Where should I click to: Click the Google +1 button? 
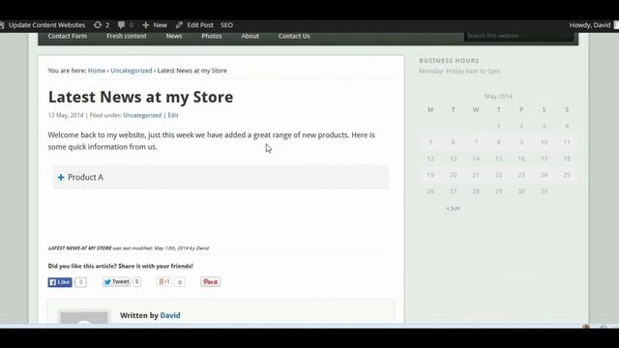click(163, 281)
